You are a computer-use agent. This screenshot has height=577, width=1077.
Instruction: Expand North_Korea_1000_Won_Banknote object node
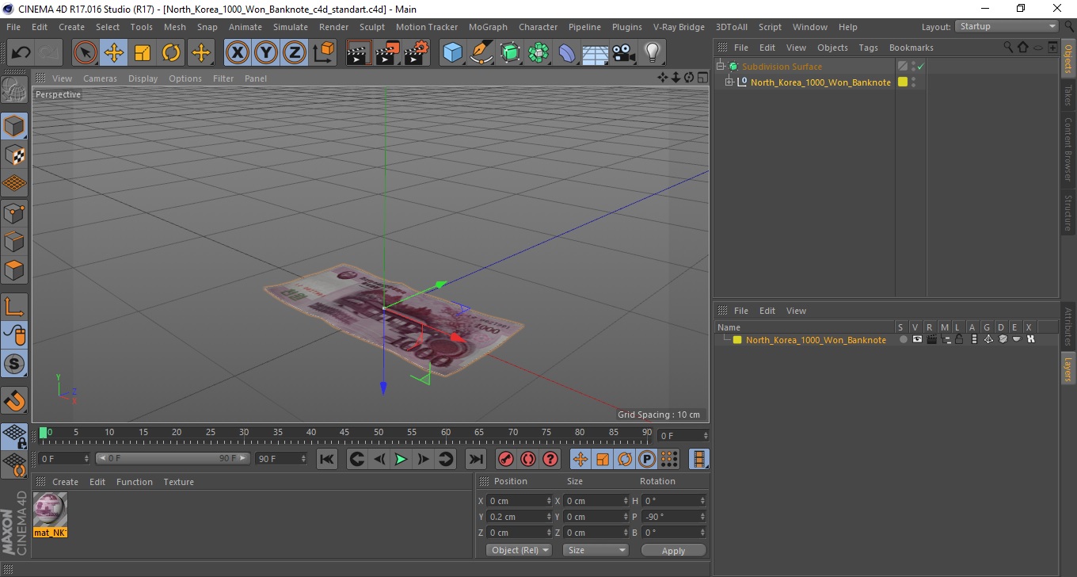(729, 82)
